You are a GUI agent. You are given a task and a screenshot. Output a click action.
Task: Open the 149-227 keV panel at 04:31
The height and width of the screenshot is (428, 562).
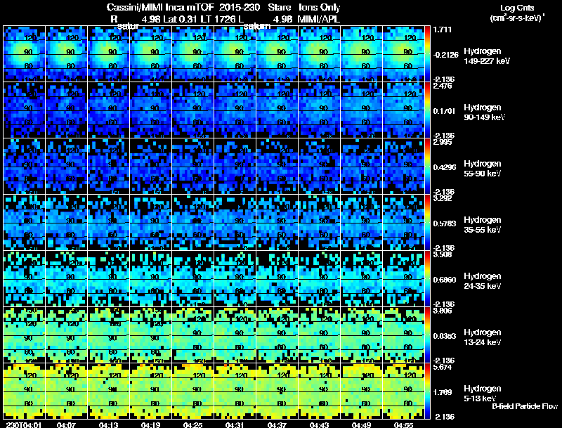(235, 53)
